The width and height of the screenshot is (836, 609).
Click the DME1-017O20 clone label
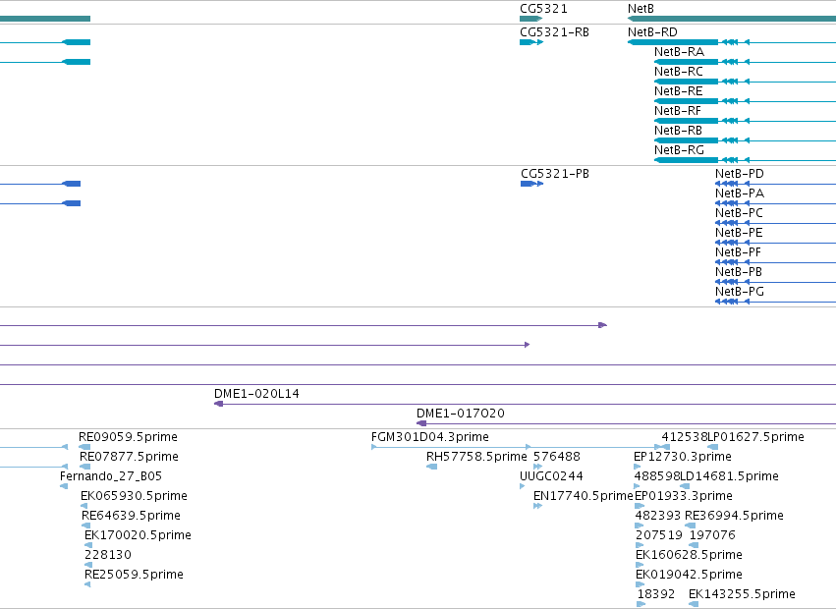click(x=460, y=414)
